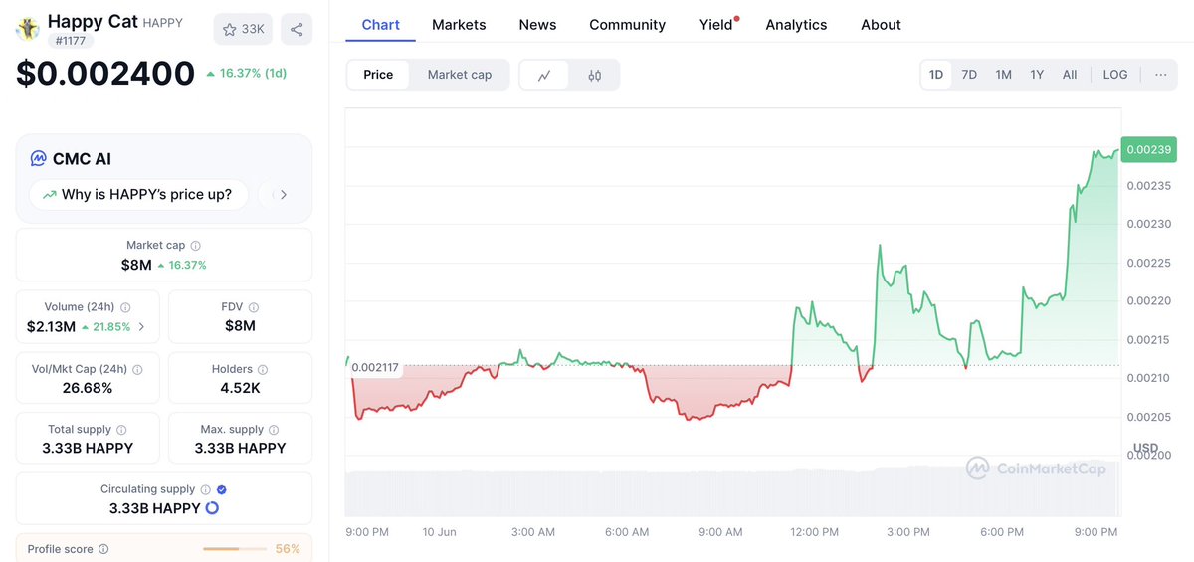Viewport: 1194px width, 562px height.
Task: Click the 10 Jun axis label
Action: (439, 532)
